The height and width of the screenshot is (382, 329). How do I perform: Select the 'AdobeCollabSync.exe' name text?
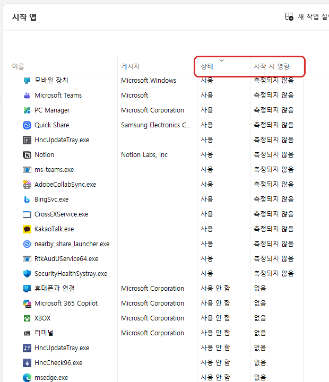pyautogui.click(x=65, y=185)
